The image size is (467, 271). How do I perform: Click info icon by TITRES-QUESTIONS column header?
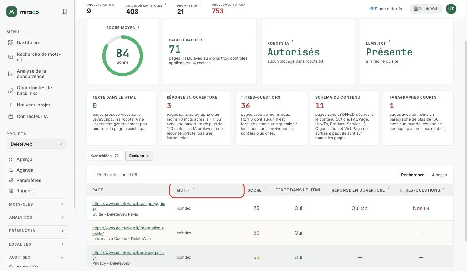pos(443,189)
